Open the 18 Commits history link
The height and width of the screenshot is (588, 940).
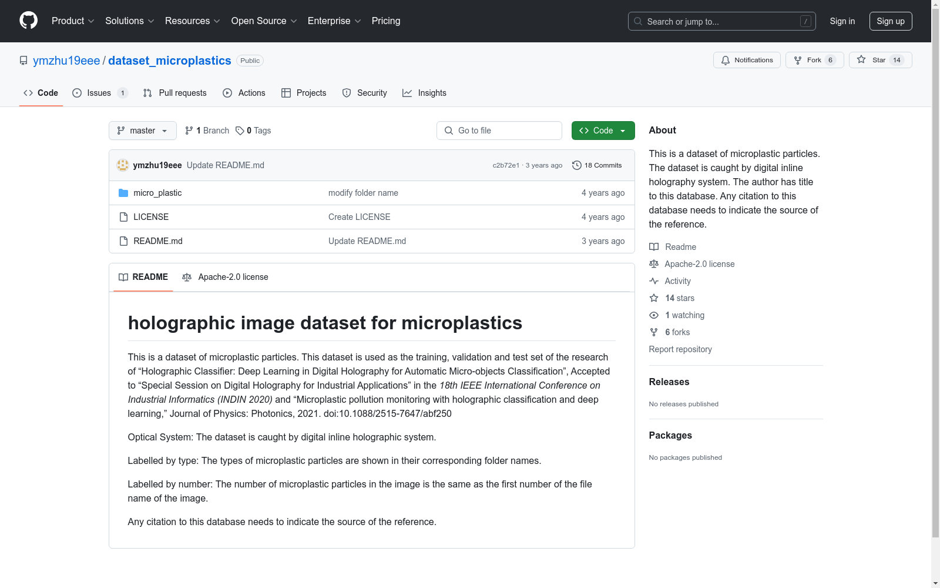pyautogui.click(x=597, y=165)
